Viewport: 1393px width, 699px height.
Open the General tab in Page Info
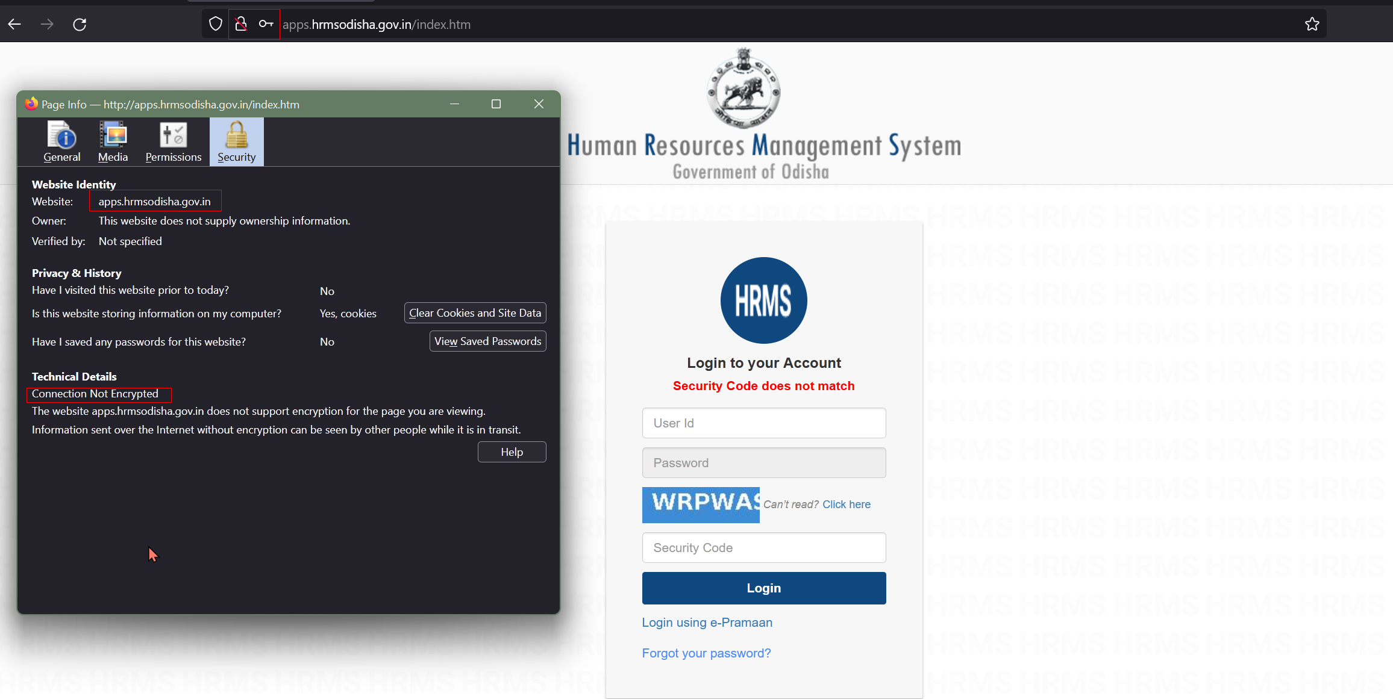click(x=61, y=142)
